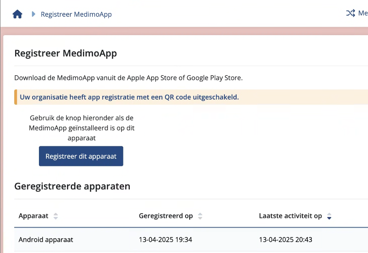Image resolution: width=368 pixels, height=253 pixels.
Task: Click the Geregistreerde apparaten section heading
Action: (72, 186)
